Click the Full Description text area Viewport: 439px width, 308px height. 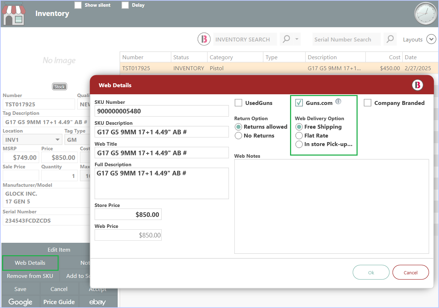tap(162, 183)
